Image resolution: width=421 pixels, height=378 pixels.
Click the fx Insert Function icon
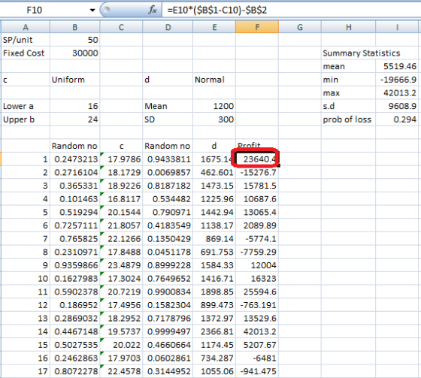coord(153,11)
